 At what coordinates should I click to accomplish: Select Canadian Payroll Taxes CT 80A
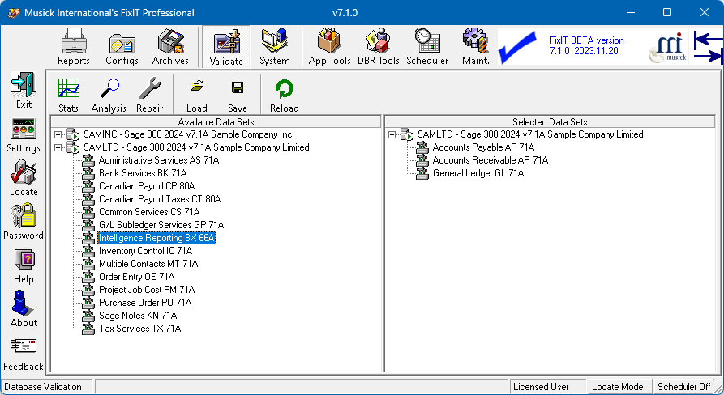tap(160, 199)
